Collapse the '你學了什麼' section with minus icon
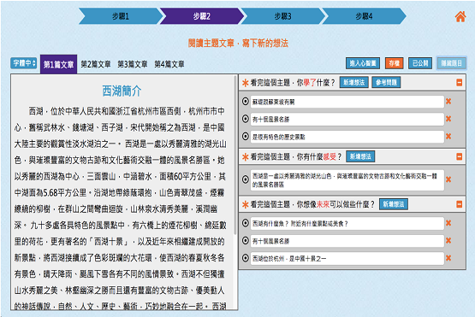475x317 pixels. coord(460,82)
